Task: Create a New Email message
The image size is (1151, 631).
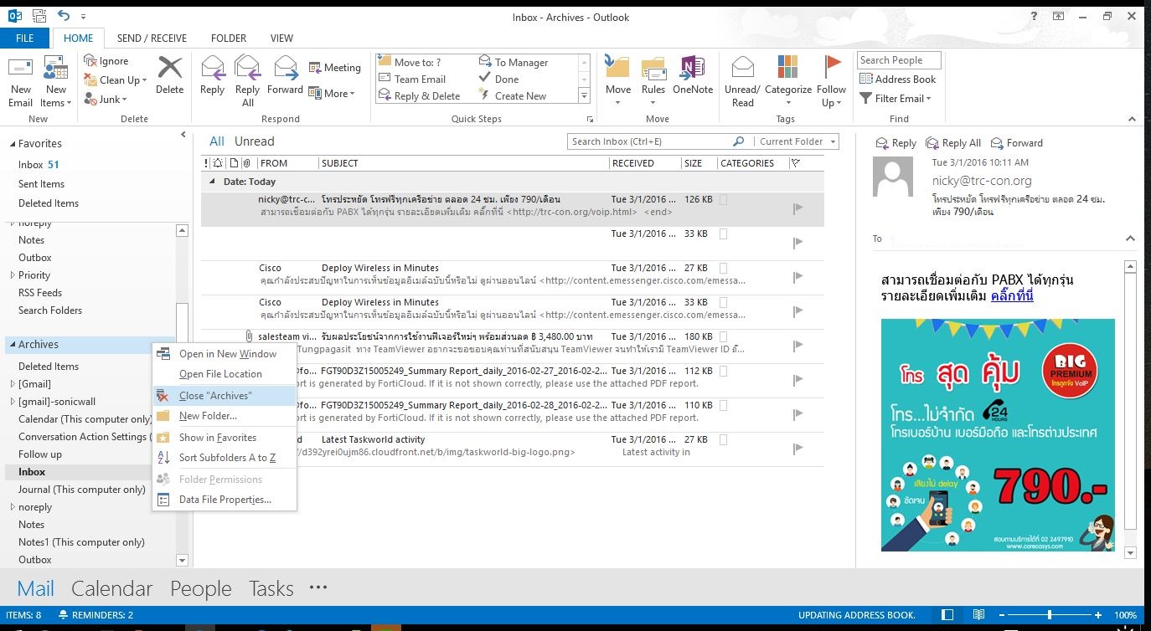Action: point(20,82)
